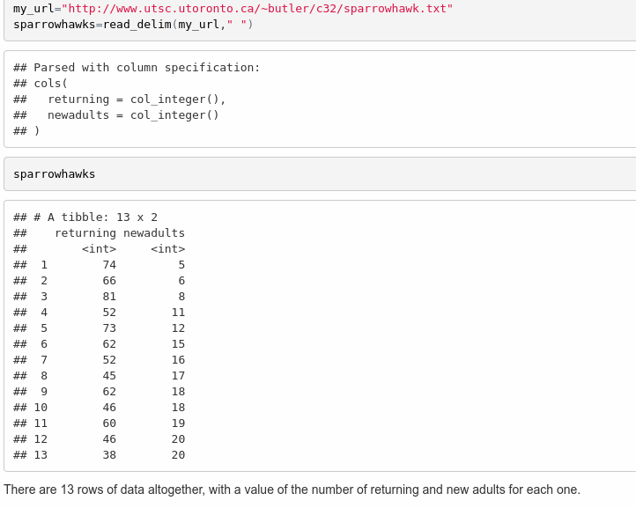
Task: Click the paragraph starting 'There are 13 rows'
Action: (x=292, y=490)
